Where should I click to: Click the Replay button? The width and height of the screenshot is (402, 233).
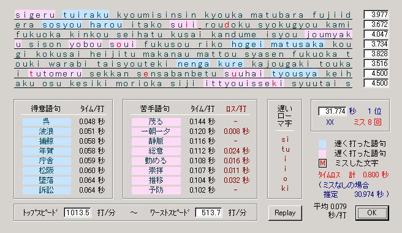[x=285, y=213]
